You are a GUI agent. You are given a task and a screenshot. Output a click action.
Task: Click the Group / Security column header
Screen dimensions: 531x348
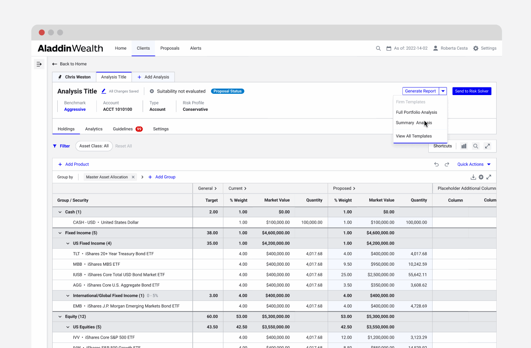122,200
